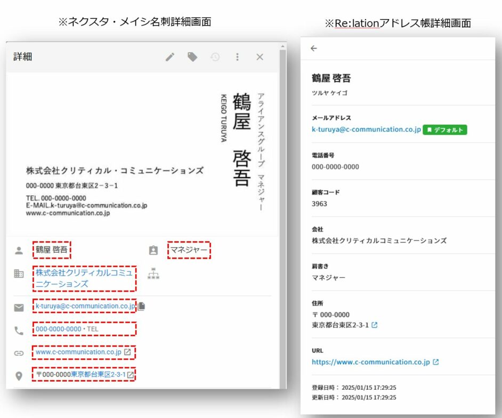Click the chain link URL icon
This screenshot has width=502, height=418.
pyautogui.click(x=19, y=353)
